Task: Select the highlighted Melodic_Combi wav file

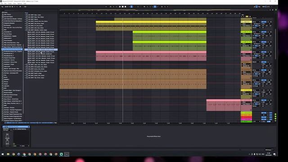Action: coord(41,49)
